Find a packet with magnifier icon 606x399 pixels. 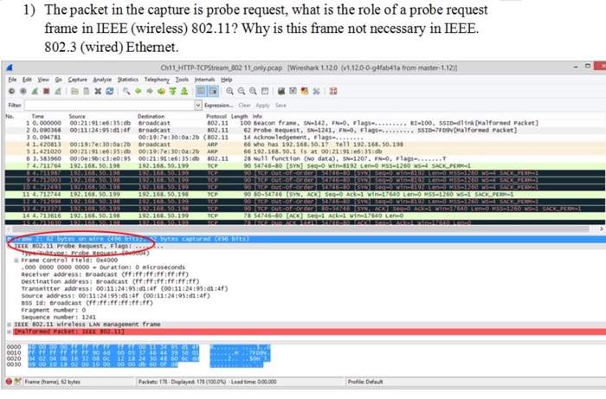tap(126, 91)
